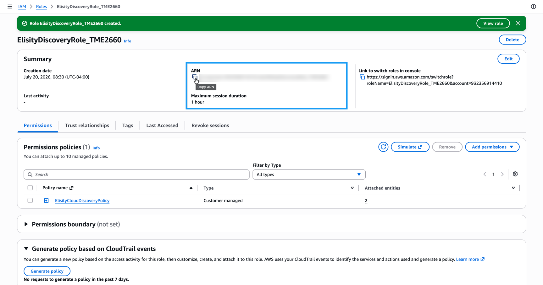Click the switch role URL text

tap(434, 80)
